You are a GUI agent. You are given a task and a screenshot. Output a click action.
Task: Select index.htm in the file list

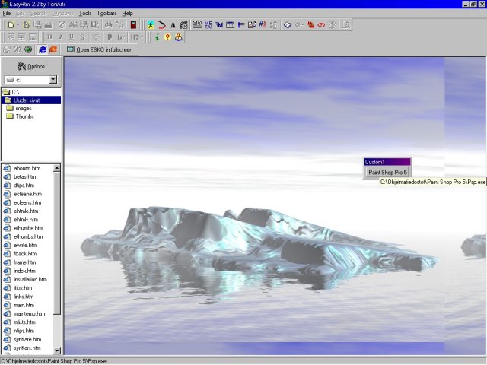tap(24, 271)
